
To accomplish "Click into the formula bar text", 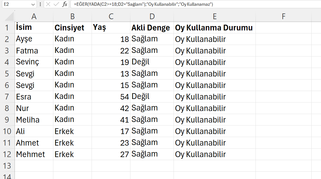I will click(193, 4).
